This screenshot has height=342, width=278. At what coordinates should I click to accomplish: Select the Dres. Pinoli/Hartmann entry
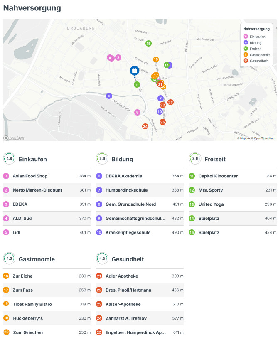140,290
